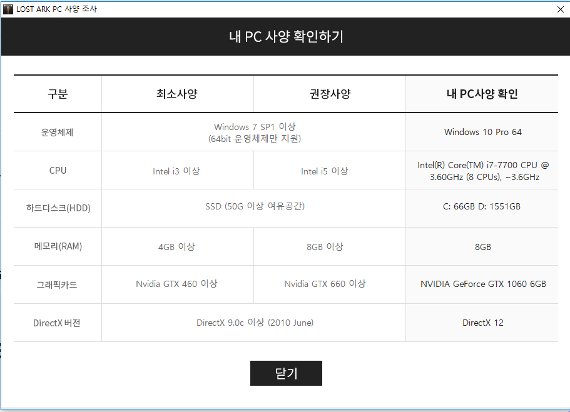Click the 내 PC 사양 확인하기 header banner
This screenshot has height=412, width=570.
pos(285,36)
